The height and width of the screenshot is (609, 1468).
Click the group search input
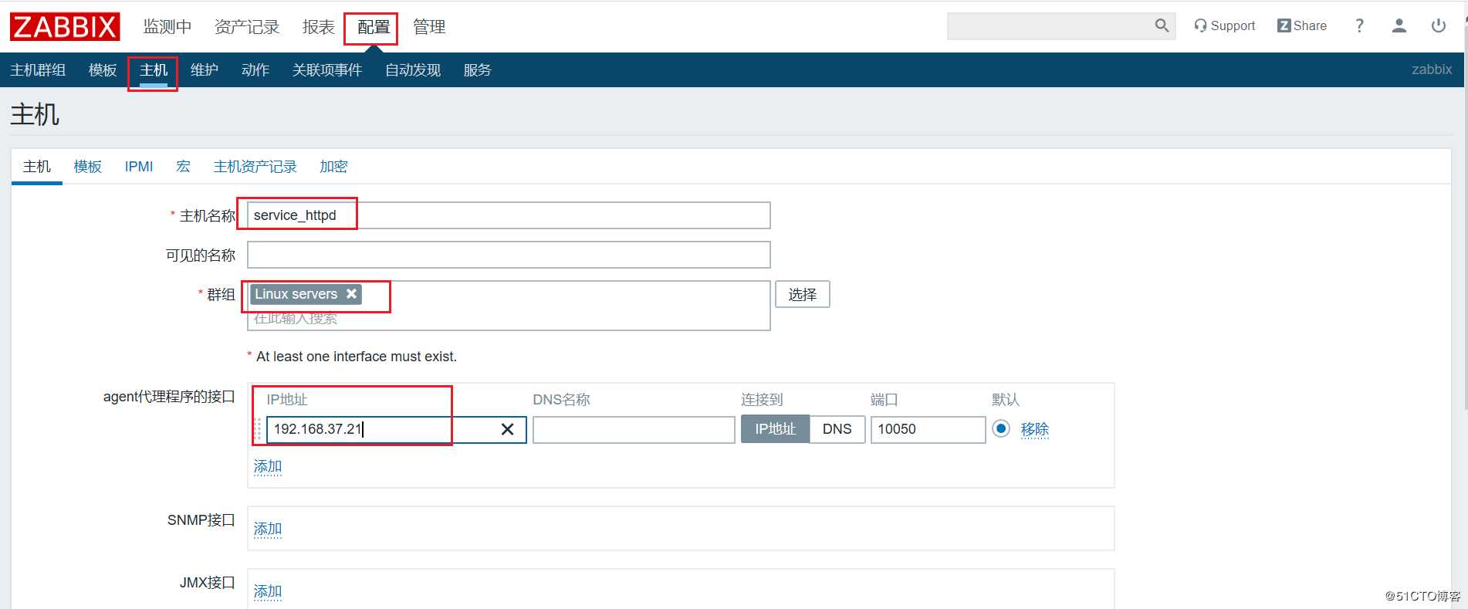click(509, 319)
